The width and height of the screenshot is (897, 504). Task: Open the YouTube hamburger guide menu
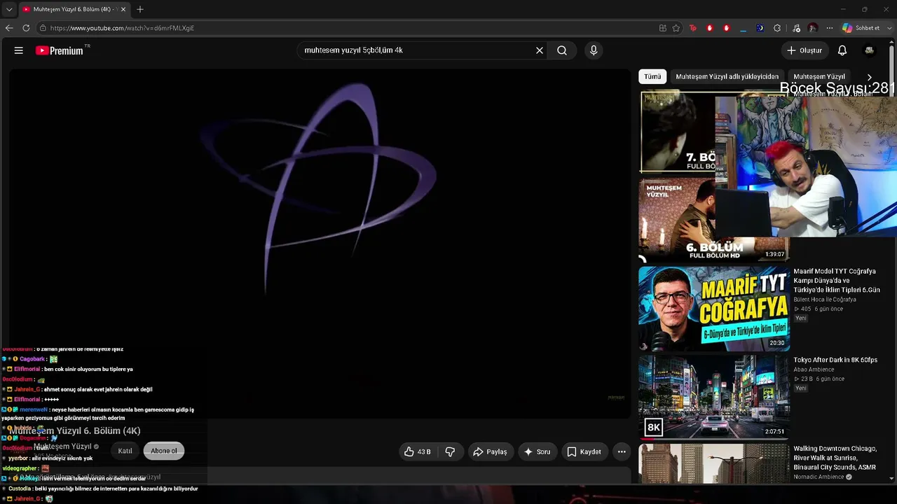19,50
